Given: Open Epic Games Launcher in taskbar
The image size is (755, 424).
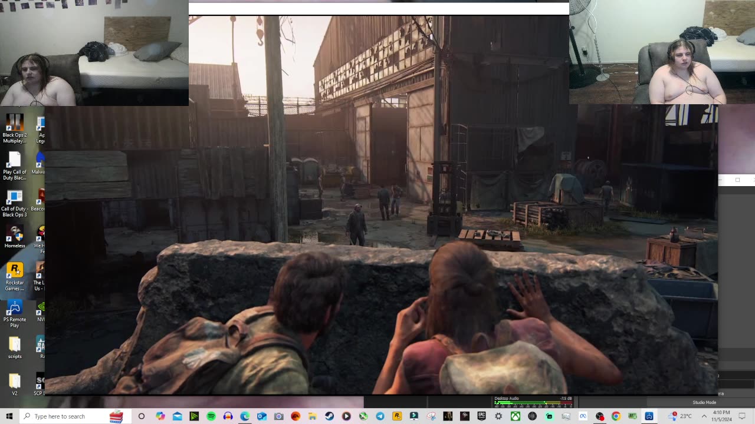Looking at the screenshot, I should (x=482, y=416).
